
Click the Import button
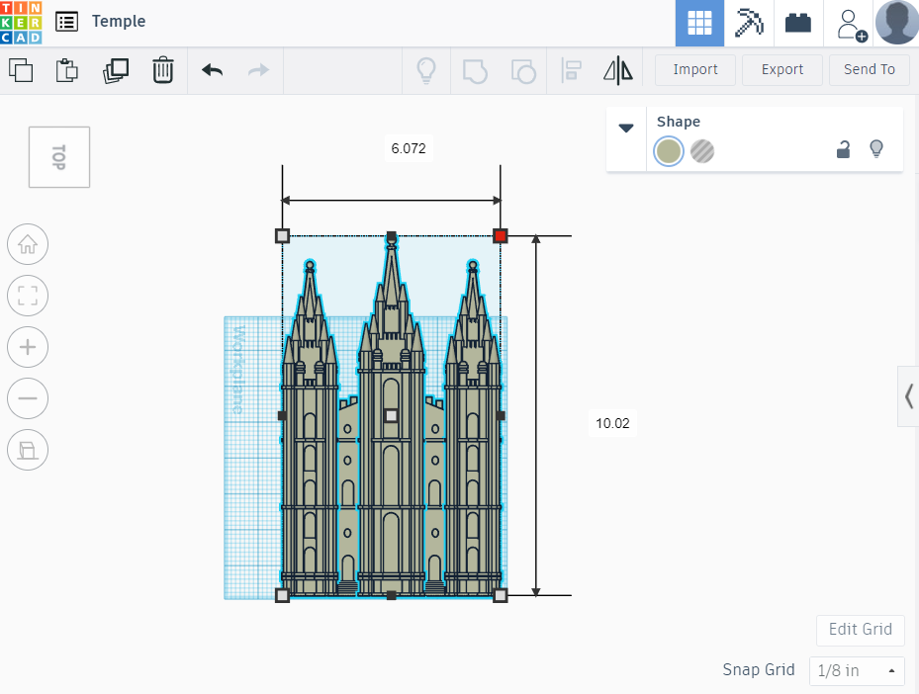(695, 69)
